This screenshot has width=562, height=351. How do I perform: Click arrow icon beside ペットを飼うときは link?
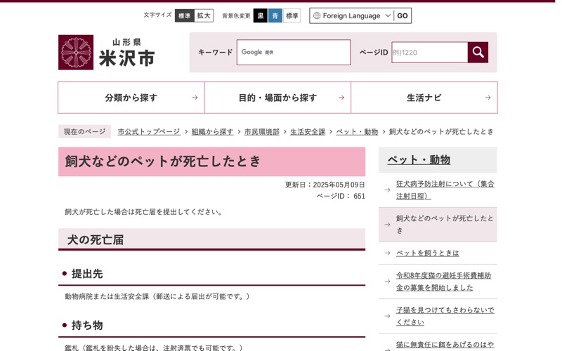tap(388, 253)
